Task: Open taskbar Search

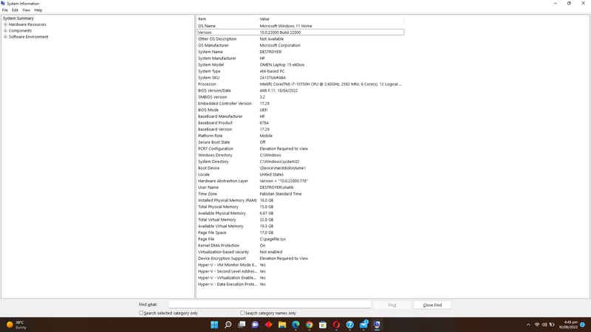Action: click(228, 325)
